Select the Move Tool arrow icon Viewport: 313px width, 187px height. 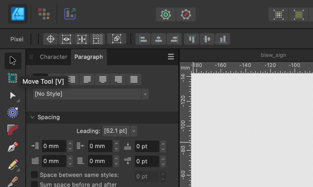tap(13, 61)
